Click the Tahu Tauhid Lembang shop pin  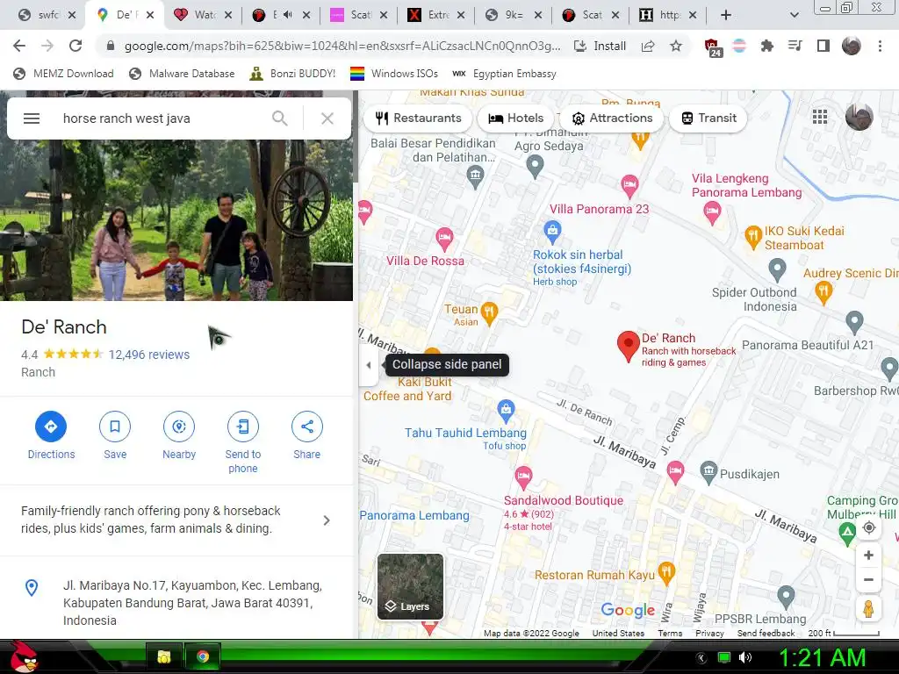pos(506,410)
